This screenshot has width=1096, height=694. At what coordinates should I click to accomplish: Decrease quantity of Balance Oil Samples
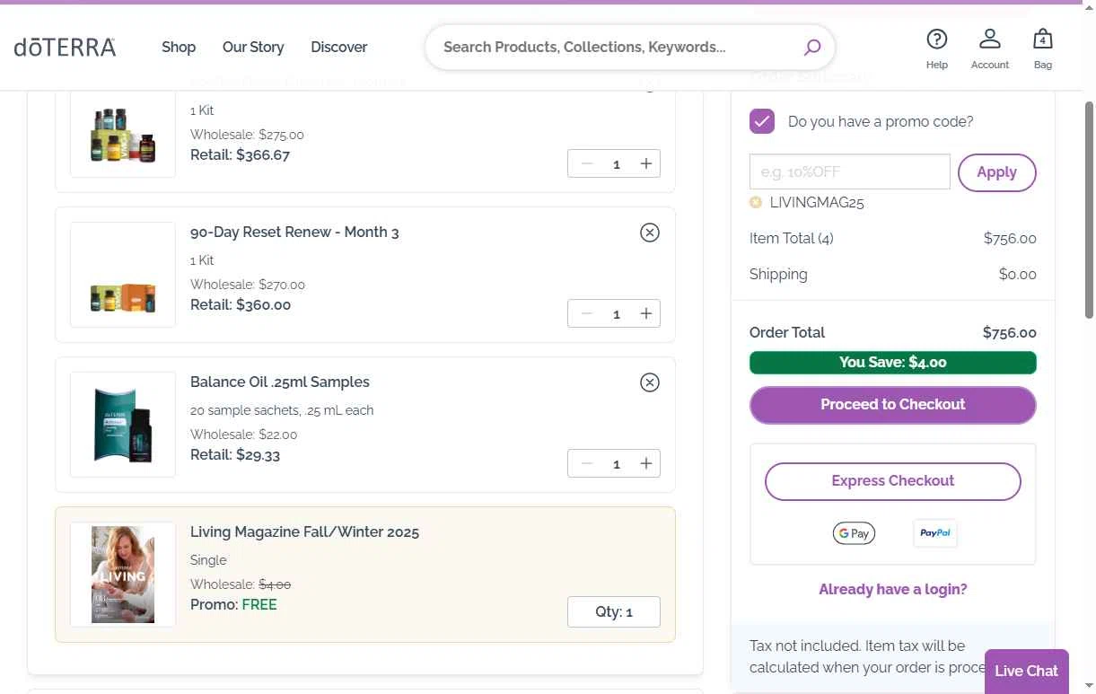pos(587,463)
